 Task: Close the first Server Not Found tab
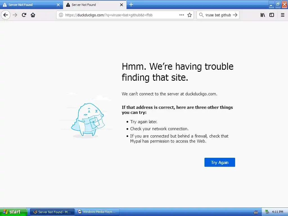58,5
